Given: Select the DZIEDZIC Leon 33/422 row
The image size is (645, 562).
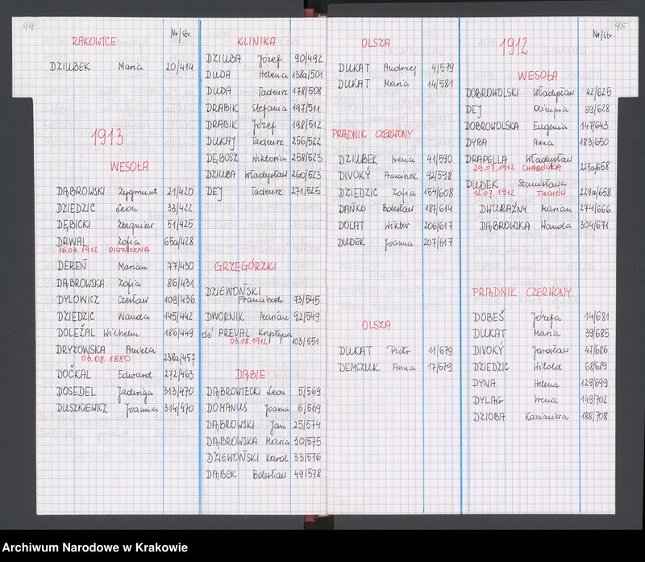Looking at the screenshot, I should click(x=124, y=208).
